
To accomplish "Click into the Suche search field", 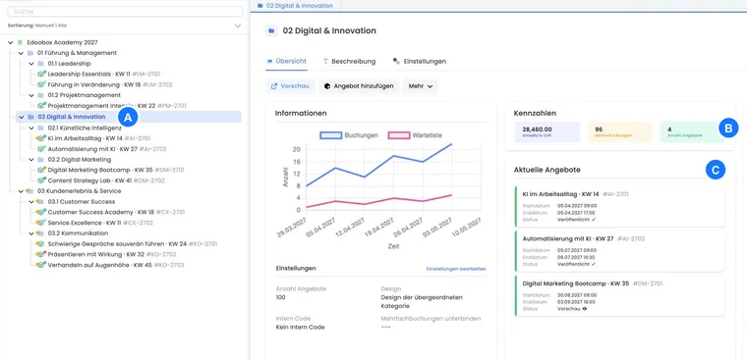I will (125, 12).
